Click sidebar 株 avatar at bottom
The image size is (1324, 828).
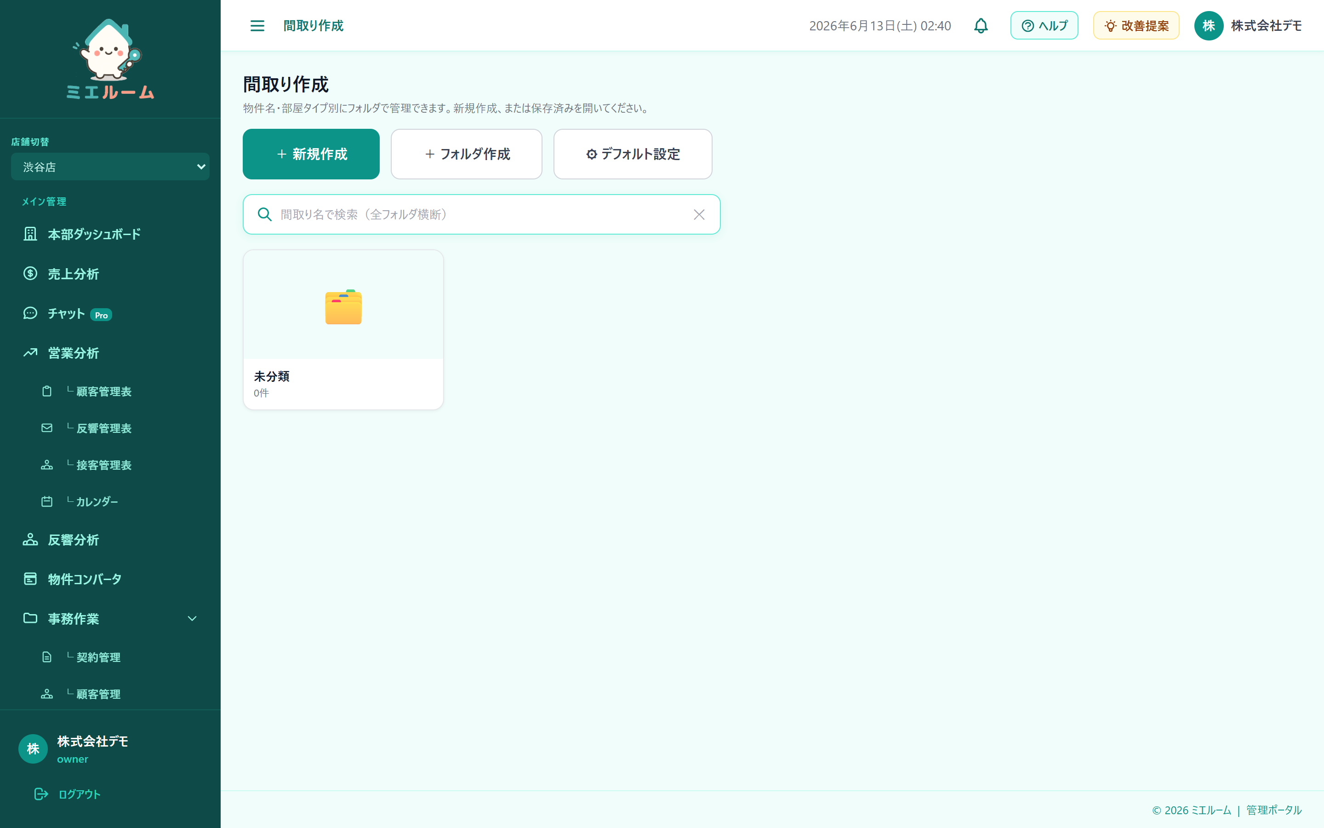click(33, 748)
